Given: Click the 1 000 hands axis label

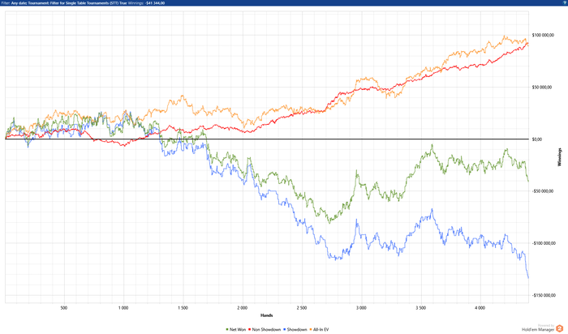Looking at the screenshot, I should pos(123,308).
